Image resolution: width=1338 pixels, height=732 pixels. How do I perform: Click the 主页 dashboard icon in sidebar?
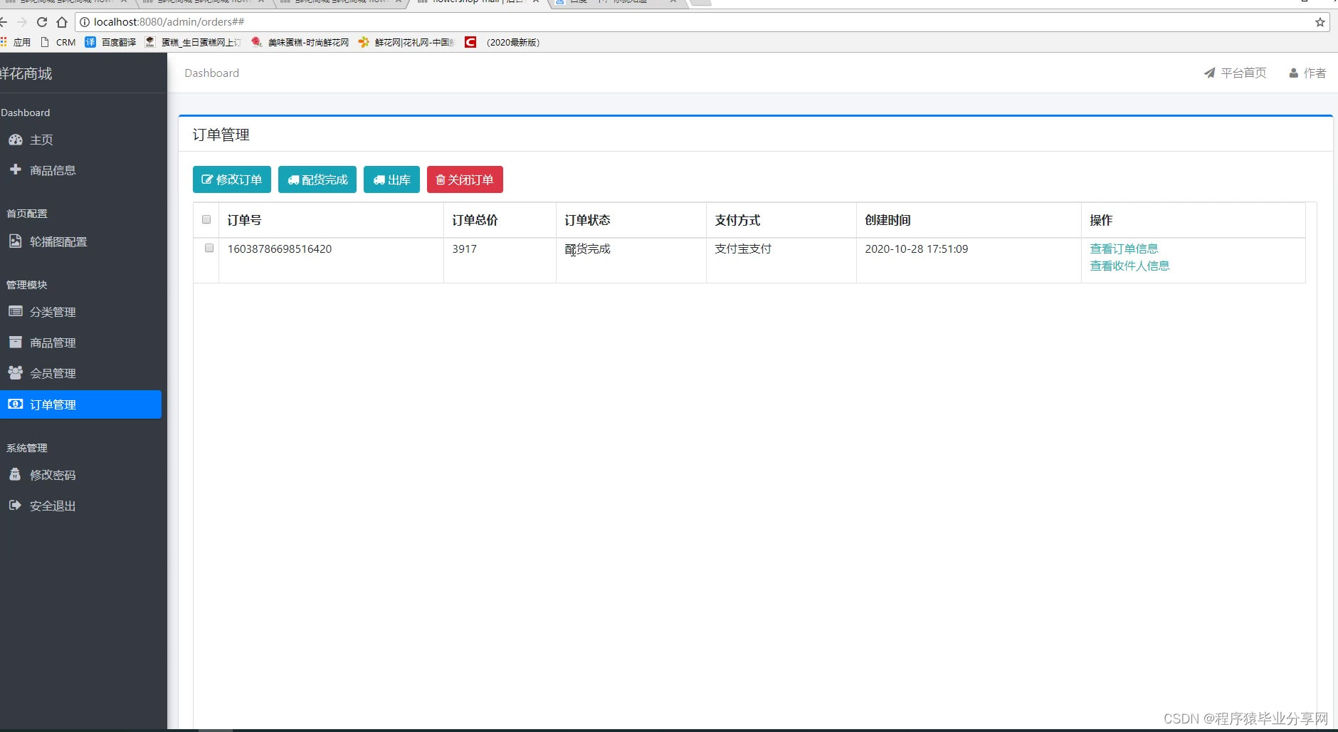pyautogui.click(x=16, y=140)
